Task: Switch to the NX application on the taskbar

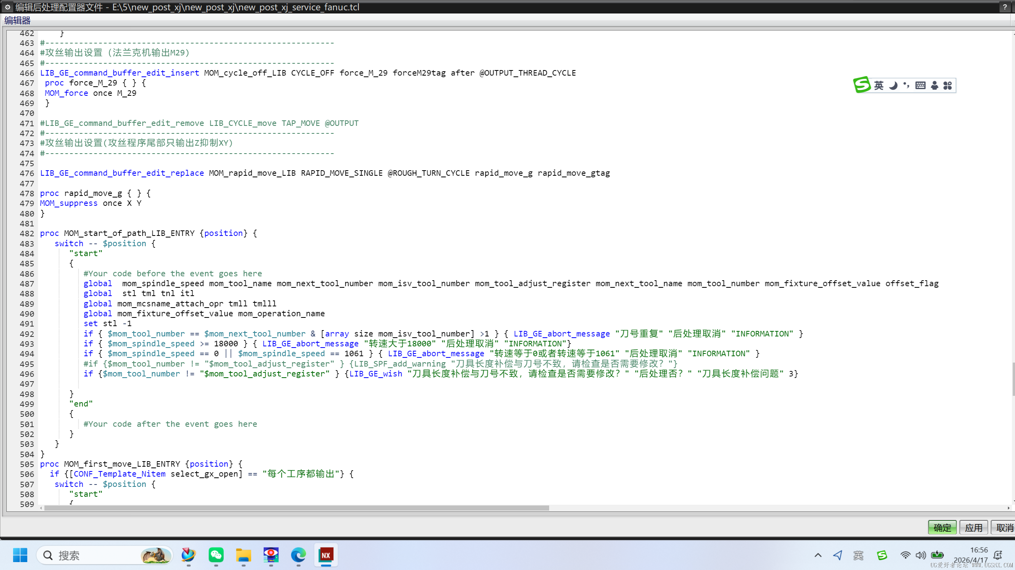Action: pos(326,555)
